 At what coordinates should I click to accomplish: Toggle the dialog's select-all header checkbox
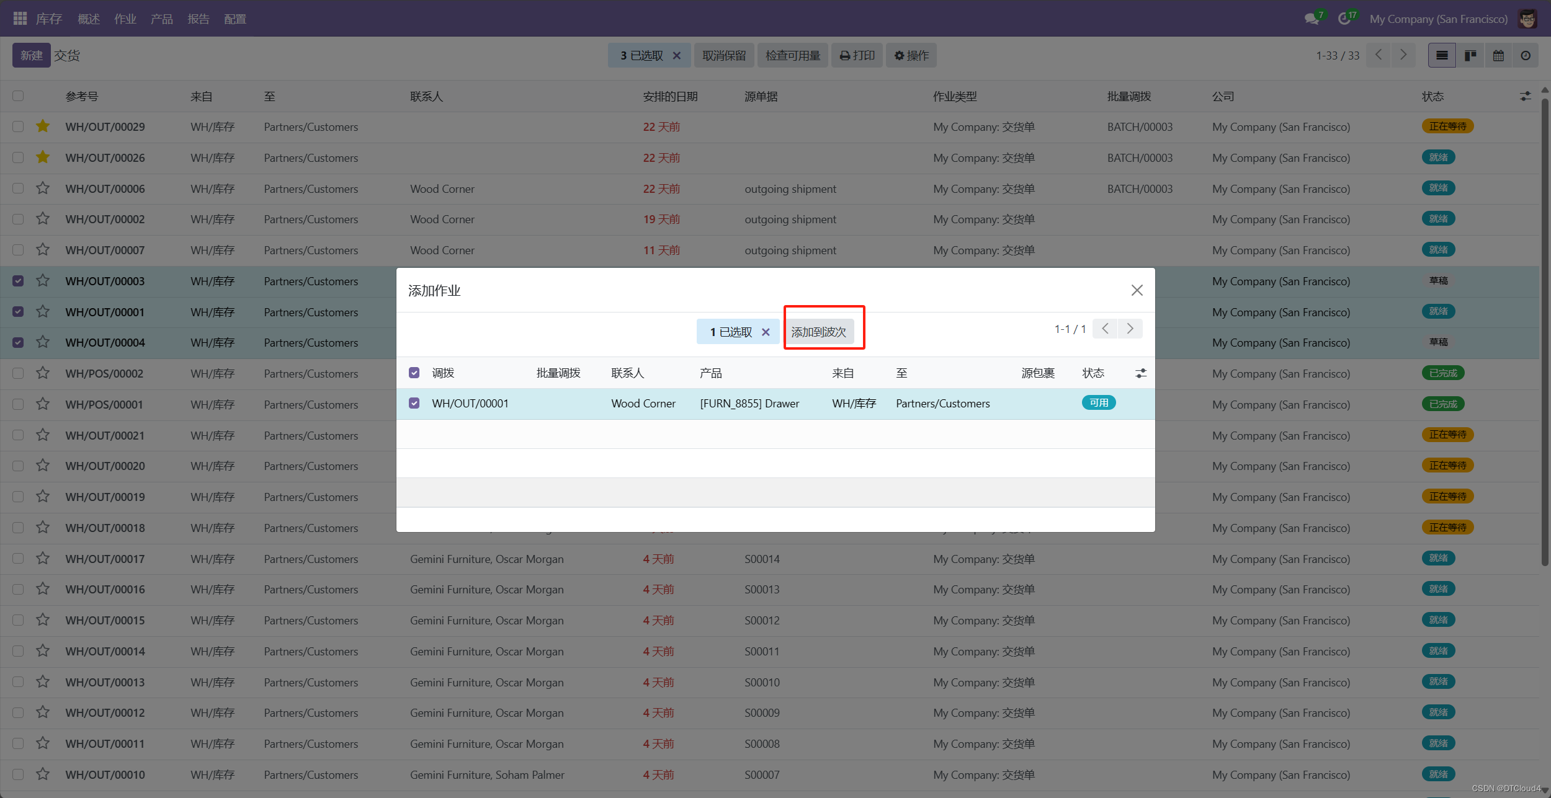tap(414, 373)
